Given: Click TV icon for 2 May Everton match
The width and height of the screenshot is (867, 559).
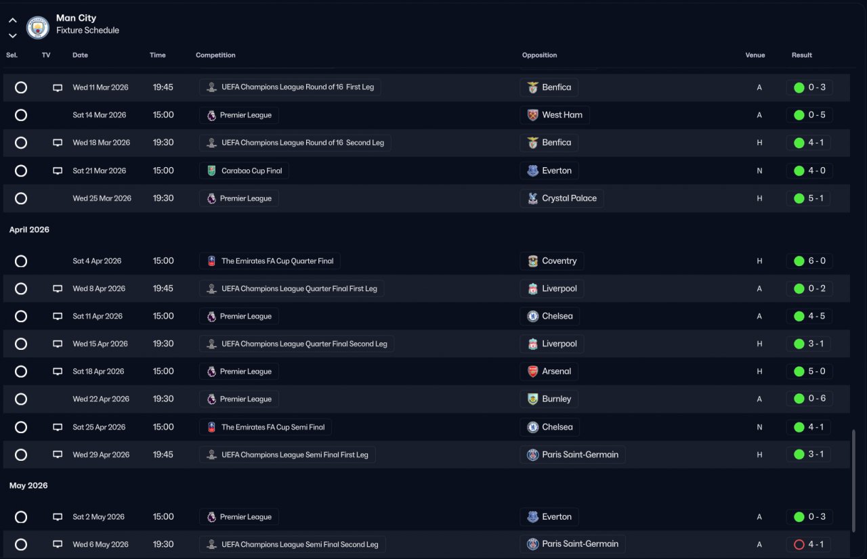Looking at the screenshot, I should point(58,517).
